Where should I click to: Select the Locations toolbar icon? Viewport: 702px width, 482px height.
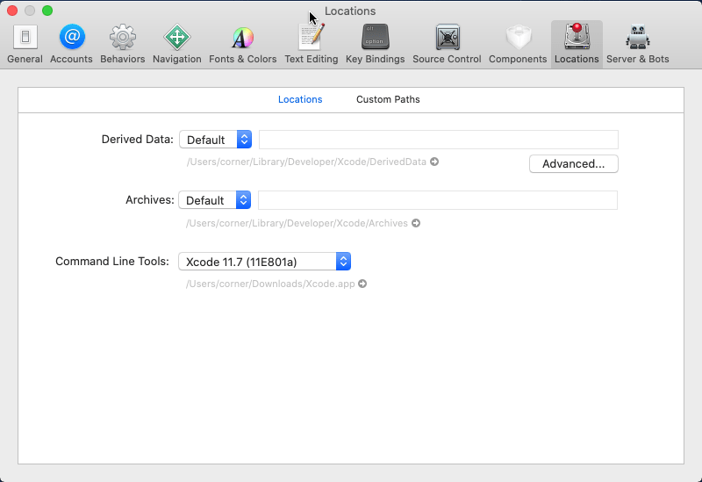577,45
